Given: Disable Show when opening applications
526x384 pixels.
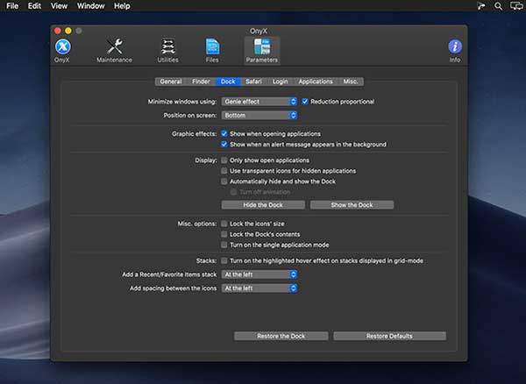Looking at the screenshot, I should click(x=224, y=133).
